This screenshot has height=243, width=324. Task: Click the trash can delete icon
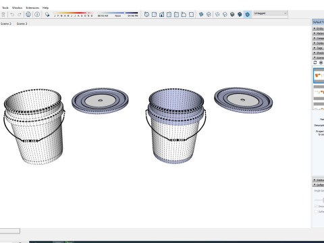3,15
